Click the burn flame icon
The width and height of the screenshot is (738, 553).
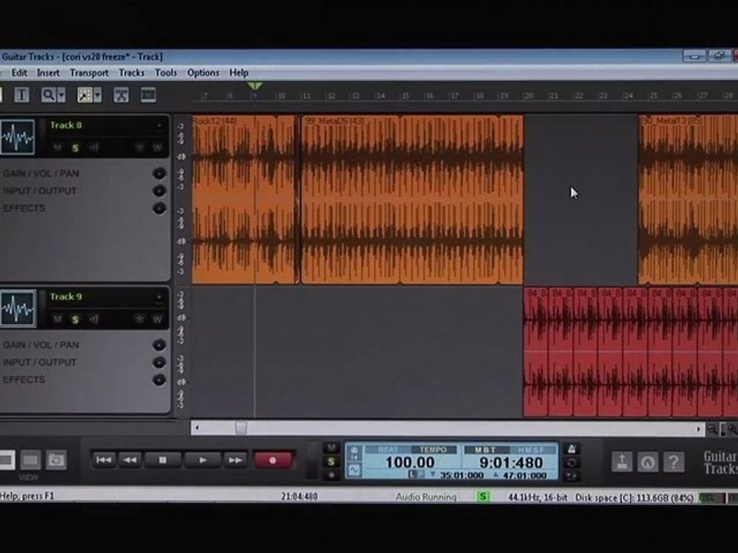click(x=647, y=462)
